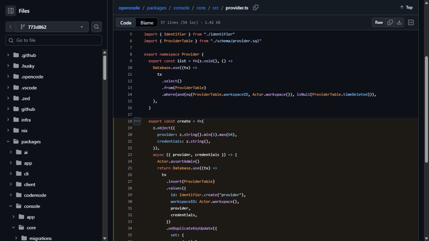The height and width of the screenshot is (241, 429).
Task: Click the infra folder icon
Action: pos(16,120)
